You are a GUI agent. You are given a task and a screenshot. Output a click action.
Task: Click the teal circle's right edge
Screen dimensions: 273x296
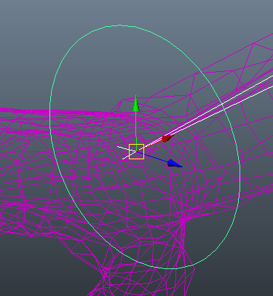[x=240, y=169]
